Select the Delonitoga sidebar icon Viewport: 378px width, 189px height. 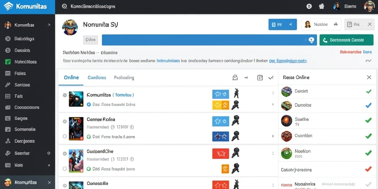click(x=8, y=38)
